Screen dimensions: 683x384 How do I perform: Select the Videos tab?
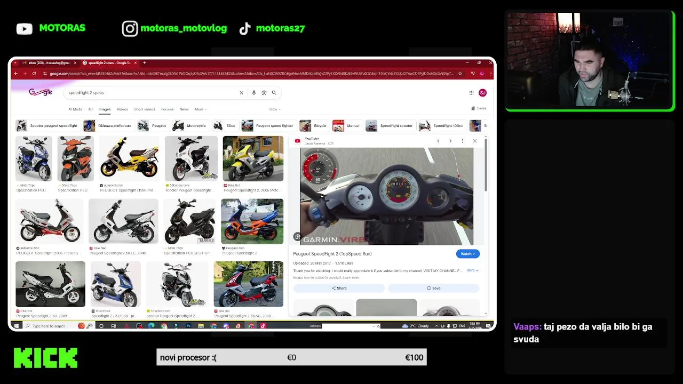click(x=122, y=109)
